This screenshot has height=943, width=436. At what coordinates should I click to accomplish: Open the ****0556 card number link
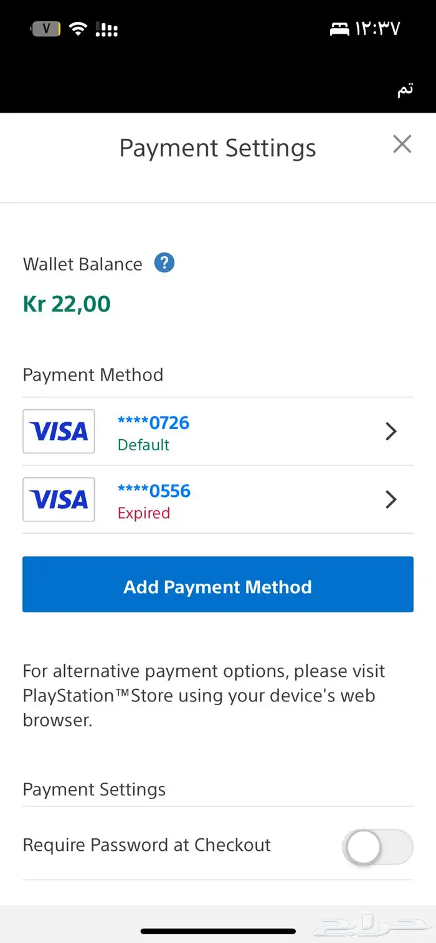(x=153, y=491)
